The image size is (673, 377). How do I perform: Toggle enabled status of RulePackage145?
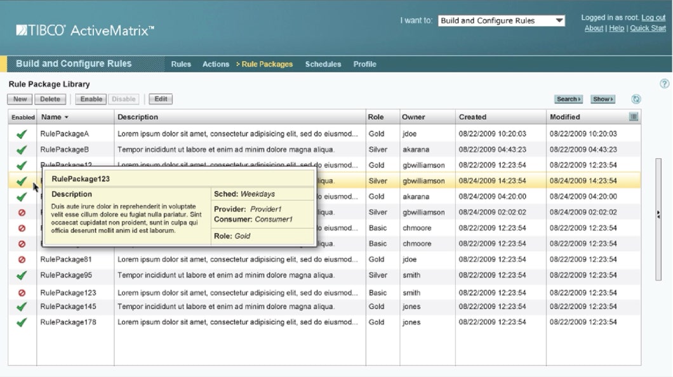pyautogui.click(x=22, y=307)
